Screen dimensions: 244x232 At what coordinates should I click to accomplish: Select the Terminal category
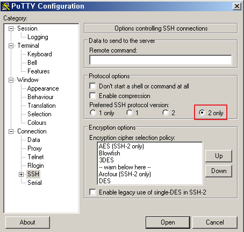tap(28, 46)
